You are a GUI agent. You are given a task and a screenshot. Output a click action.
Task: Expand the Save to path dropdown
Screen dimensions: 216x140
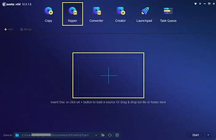click(96, 135)
